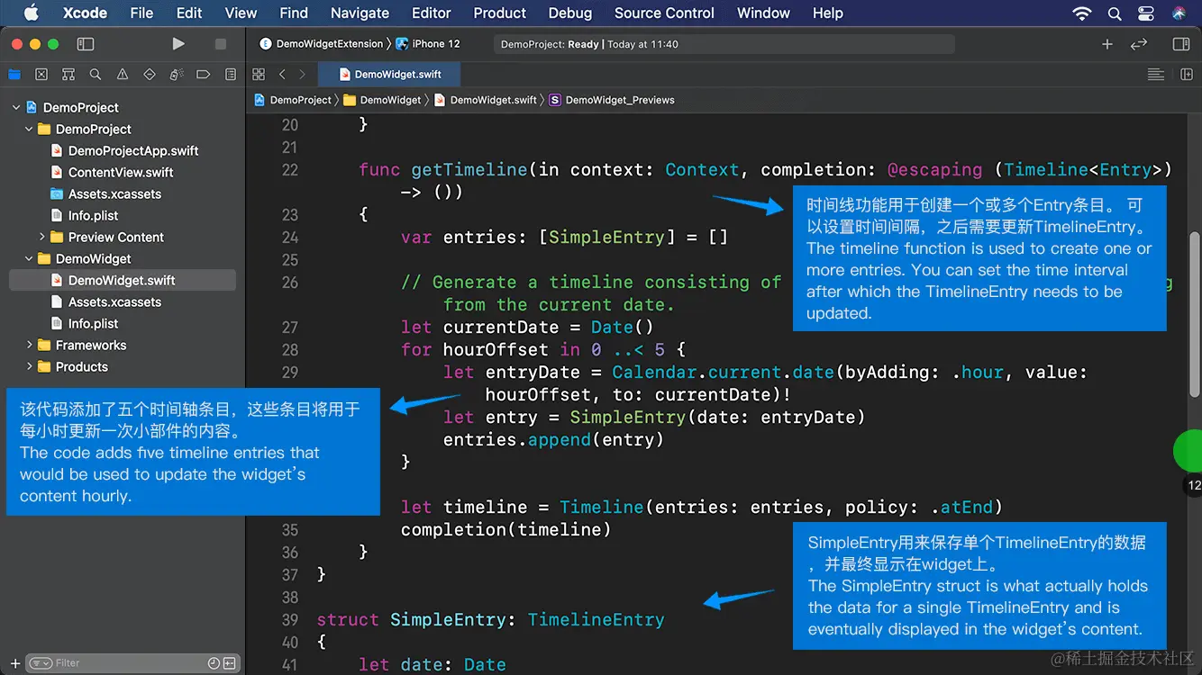This screenshot has height=675, width=1202.
Task: Select the DemoWidget.swift editor tab
Action: pyautogui.click(x=389, y=75)
